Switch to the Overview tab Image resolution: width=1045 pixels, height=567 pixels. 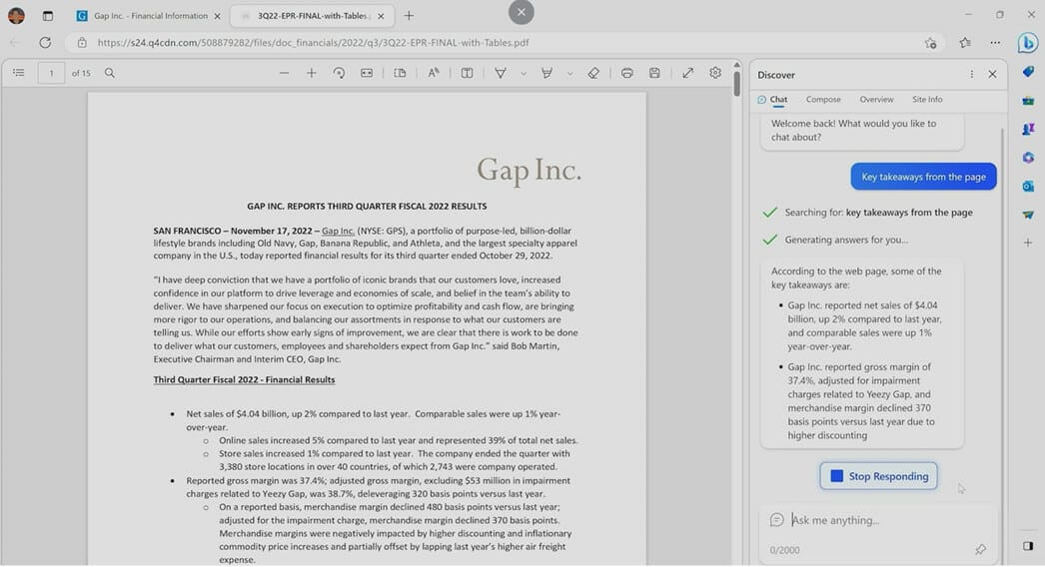coord(876,99)
